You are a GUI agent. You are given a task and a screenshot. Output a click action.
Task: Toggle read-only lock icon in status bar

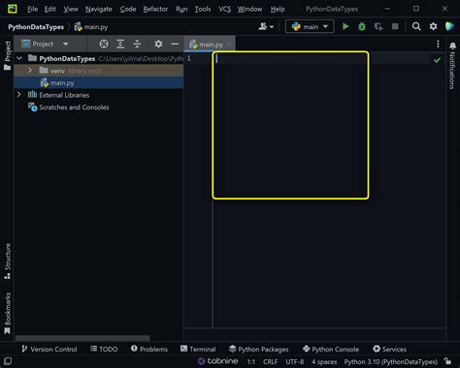click(447, 361)
